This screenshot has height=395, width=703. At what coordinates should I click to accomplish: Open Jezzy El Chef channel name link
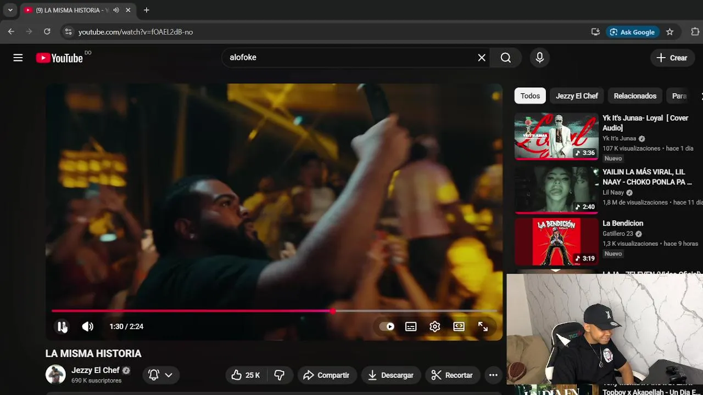click(96, 370)
